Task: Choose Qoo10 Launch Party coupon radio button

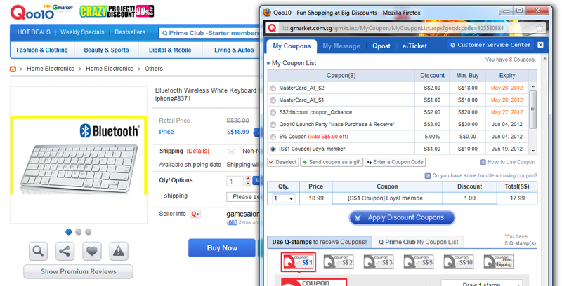Action: click(x=273, y=124)
